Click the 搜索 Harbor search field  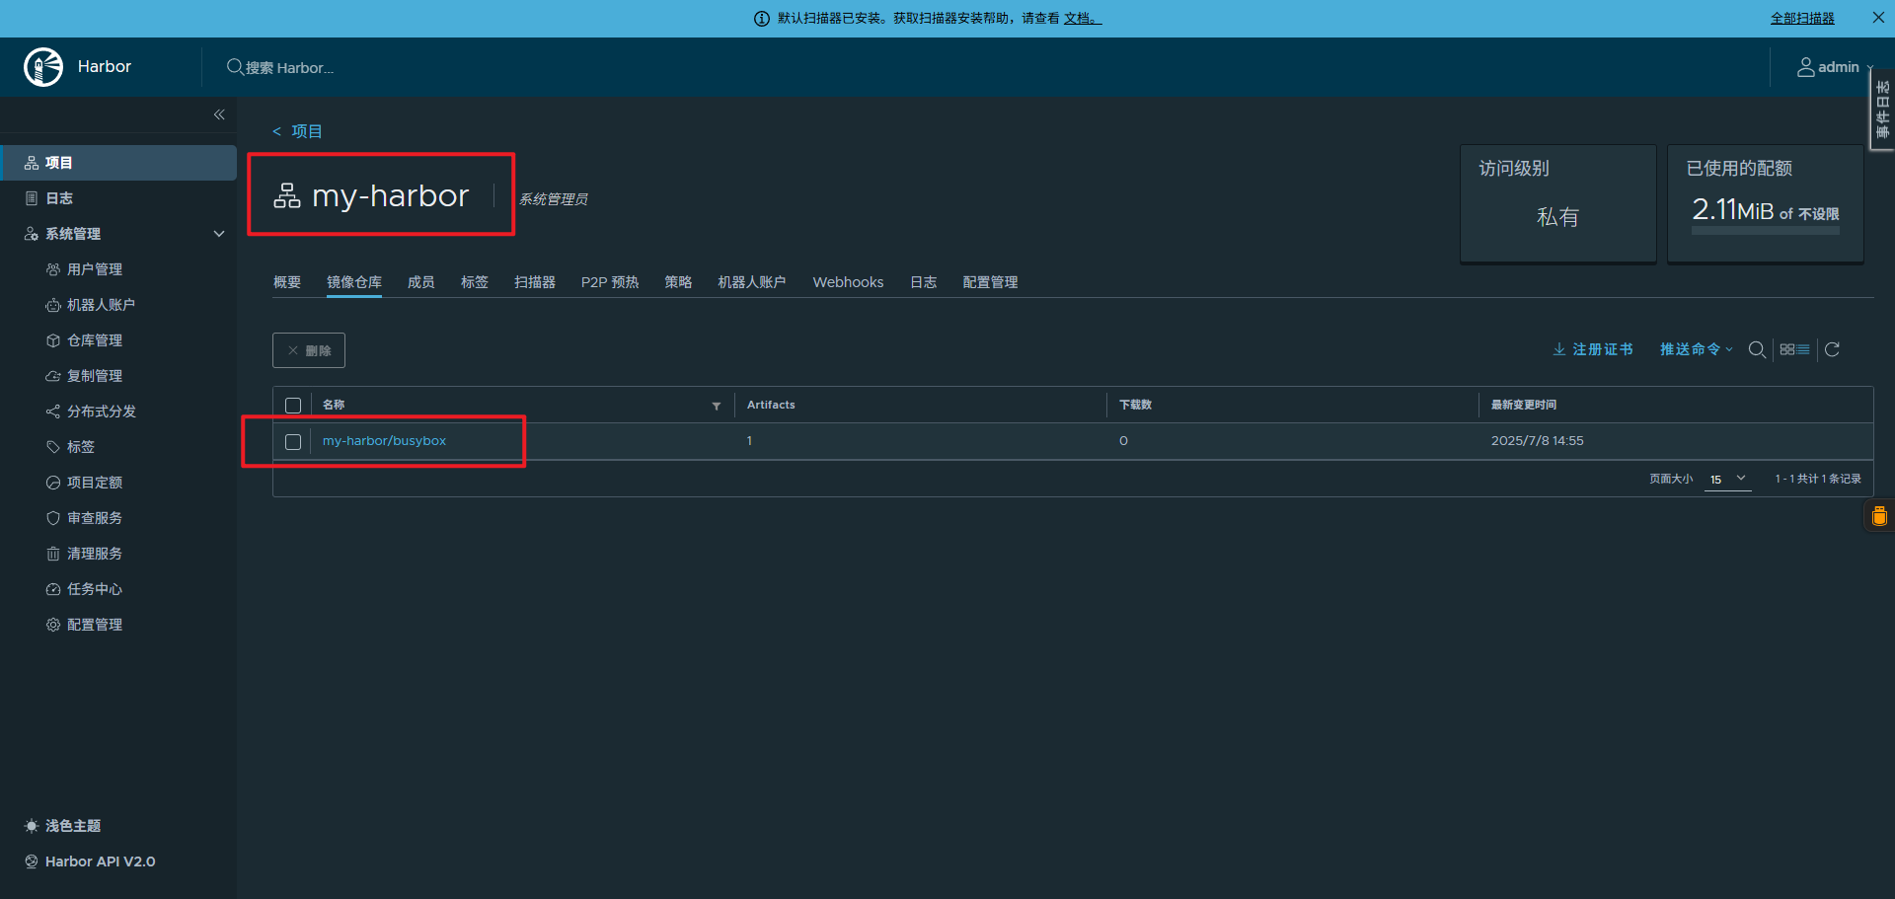pos(289,68)
